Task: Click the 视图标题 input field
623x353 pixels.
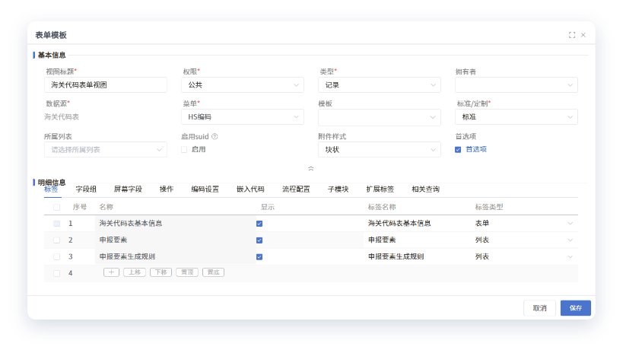Action: point(106,85)
